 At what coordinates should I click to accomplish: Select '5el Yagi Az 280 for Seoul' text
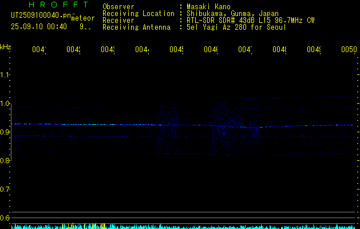[236, 27]
